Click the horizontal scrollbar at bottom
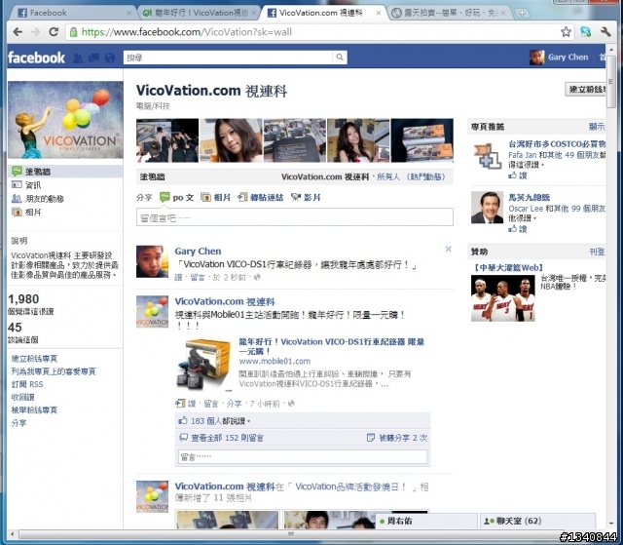The height and width of the screenshot is (545, 623). [291, 534]
